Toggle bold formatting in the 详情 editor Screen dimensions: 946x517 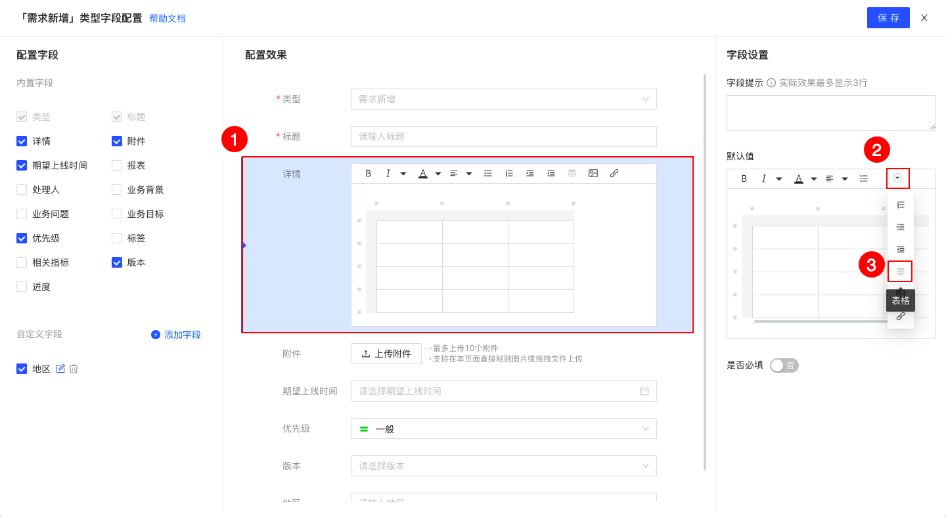coord(368,173)
